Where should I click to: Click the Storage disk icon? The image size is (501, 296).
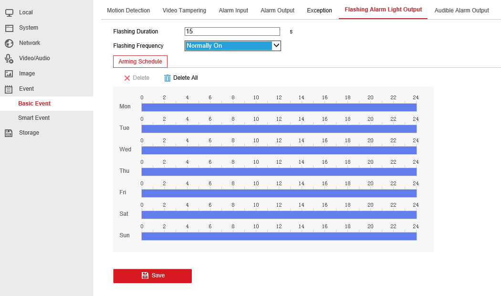tap(9, 133)
